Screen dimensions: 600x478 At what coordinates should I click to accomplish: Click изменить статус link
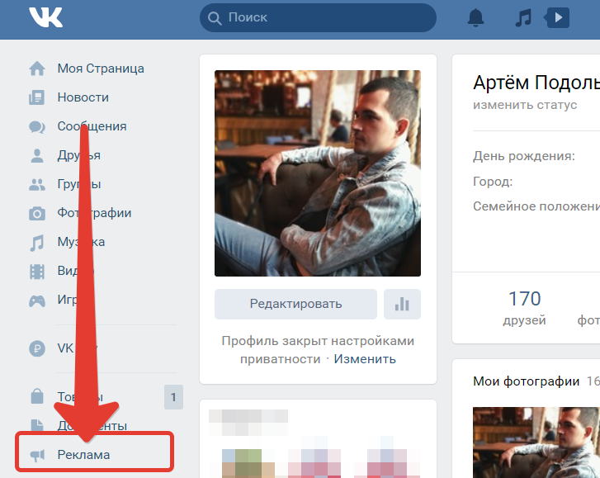pyautogui.click(x=525, y=105)
